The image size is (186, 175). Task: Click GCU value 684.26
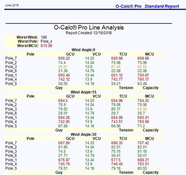64,117
